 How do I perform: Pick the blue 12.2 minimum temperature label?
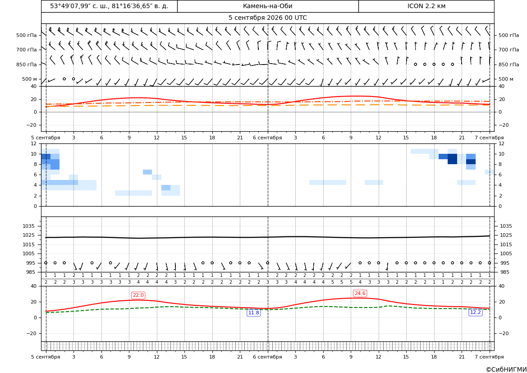coord(475,312)
